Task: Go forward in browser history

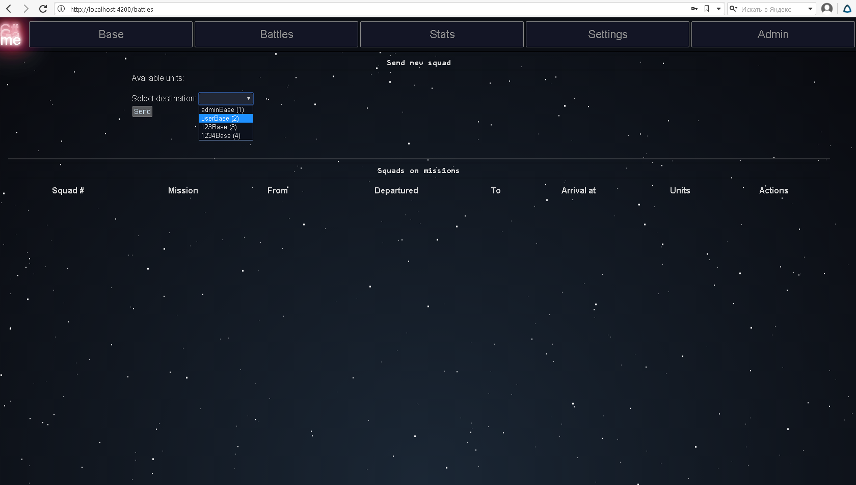Action: tap(25, 9)
